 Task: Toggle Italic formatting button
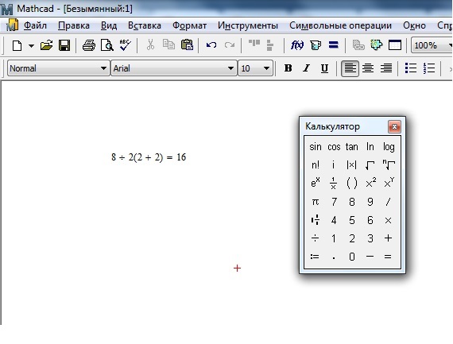tap(306, 68)
